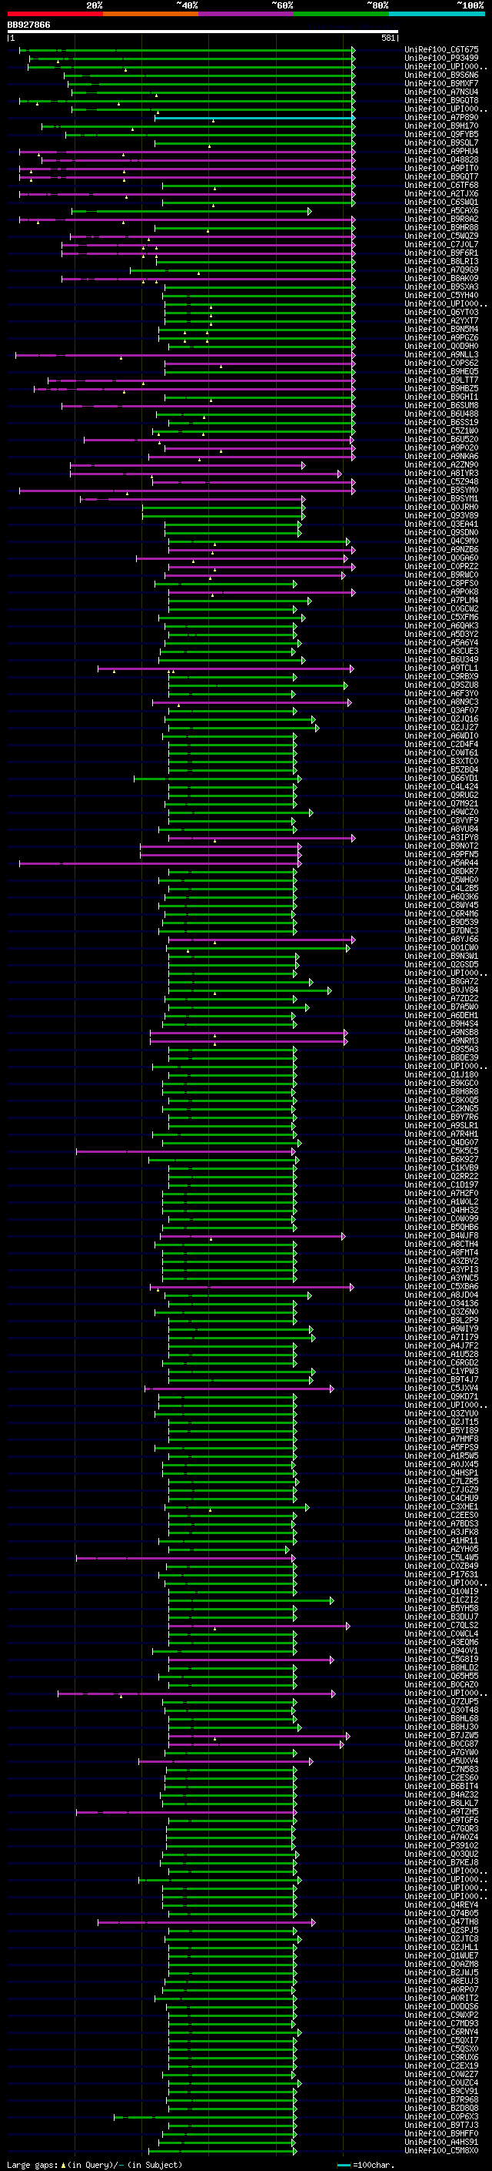Select the UniRef100_A7P890 label

tap(441, 117)
